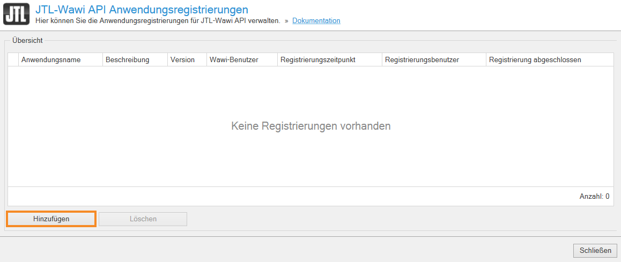Click the Hinzufügen button
The height and width of the screenshot is (262, 621).
51,219
